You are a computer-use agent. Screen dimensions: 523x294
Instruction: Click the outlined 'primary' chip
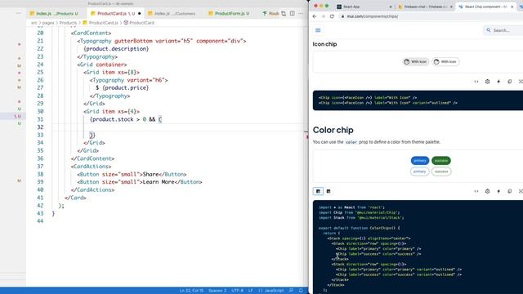pyautogui.click(x=419, y=171)
